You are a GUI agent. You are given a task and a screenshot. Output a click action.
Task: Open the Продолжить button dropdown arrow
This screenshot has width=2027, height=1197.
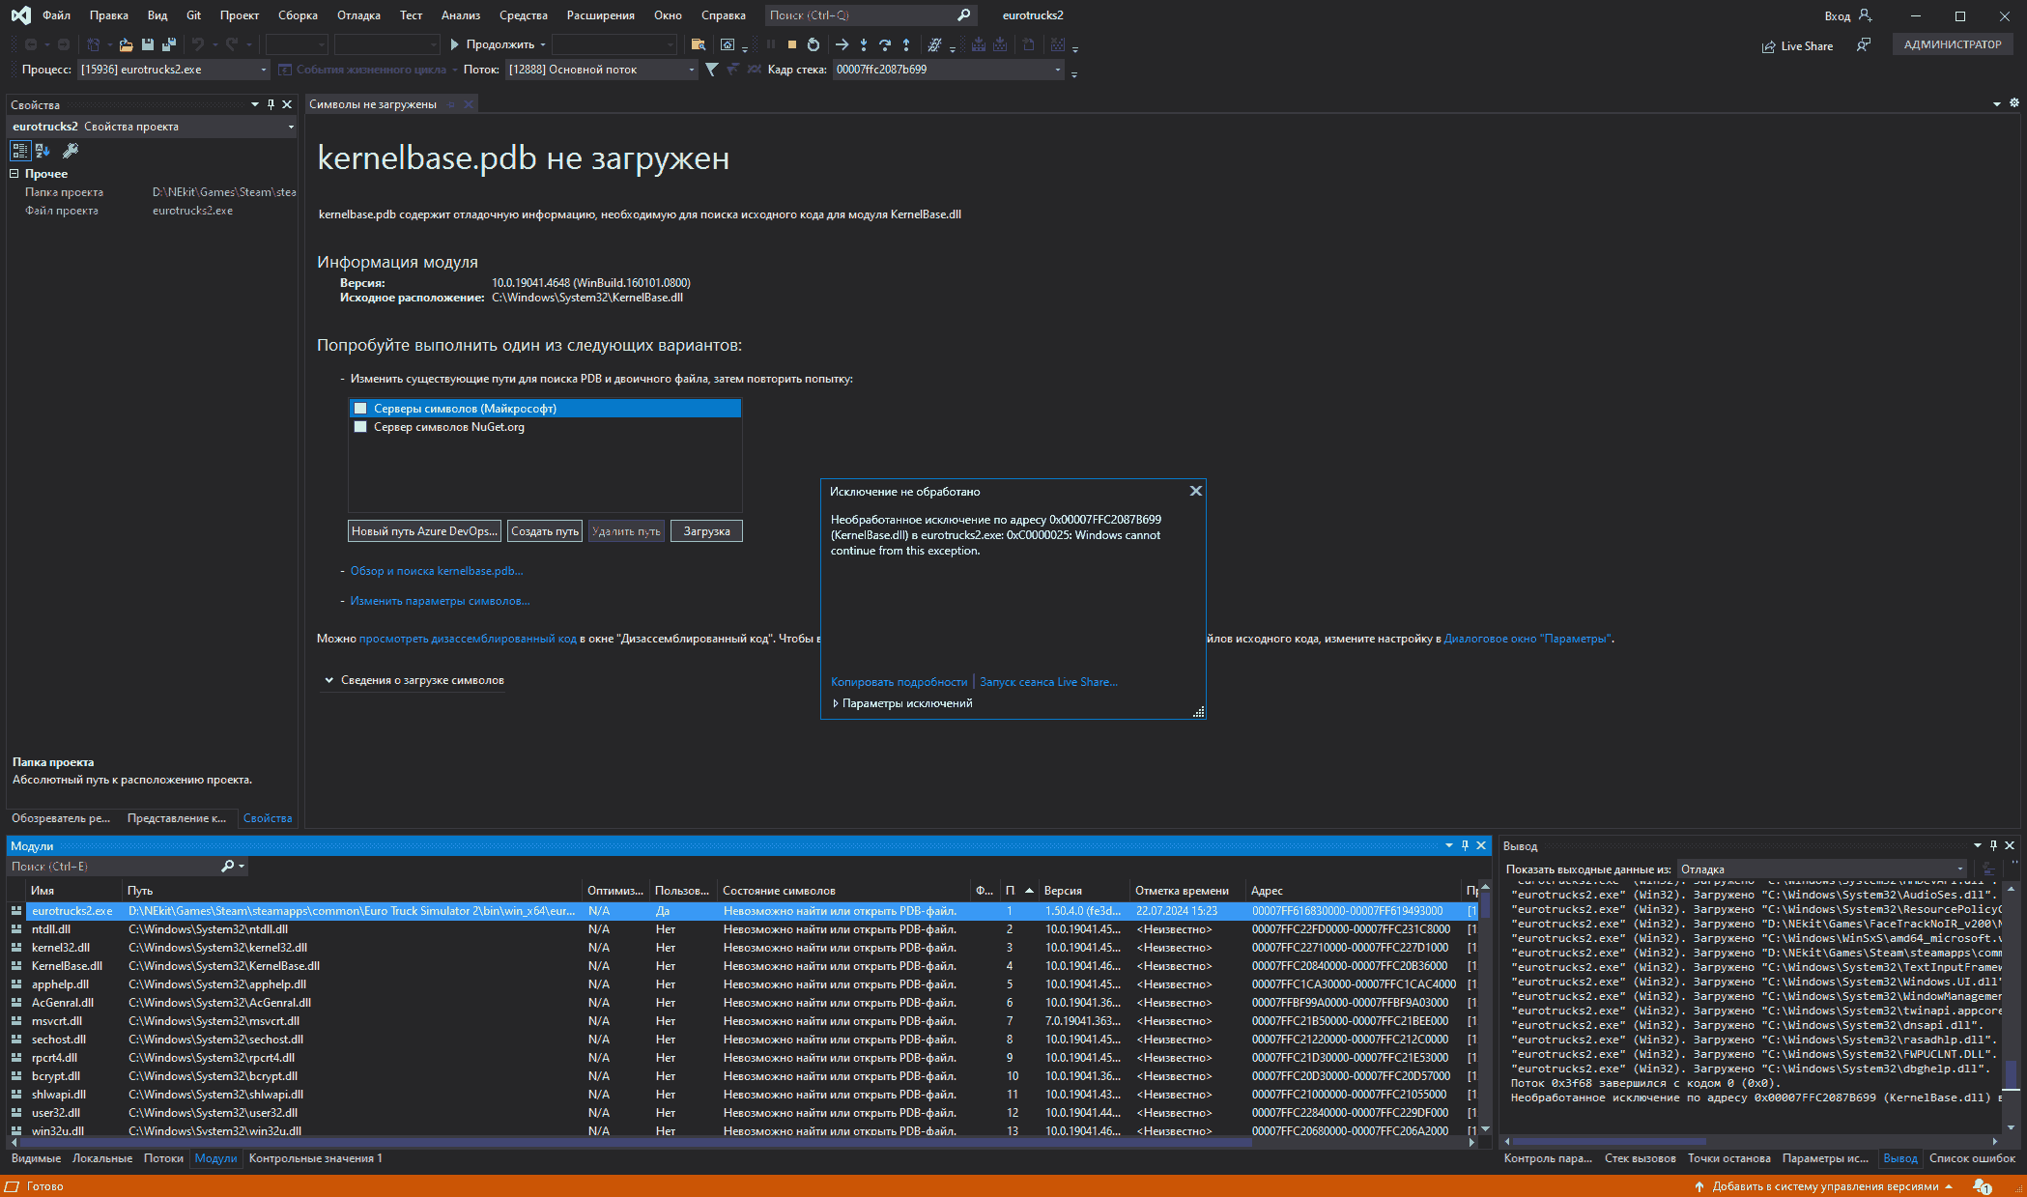[x=543, y=44]
